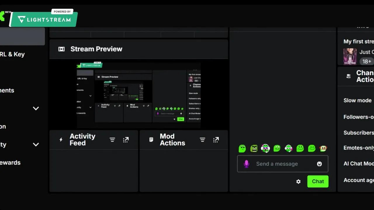
Task: Click the Mod Actions document icon
Action: 151,140
